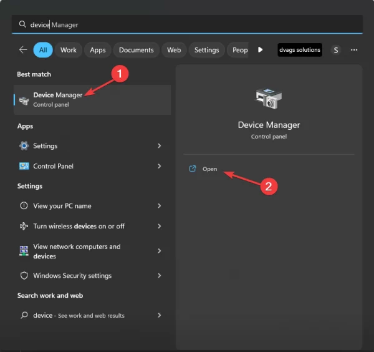The width and height of the screenshot is (374, 352).
Task: Click the airplane icon for wireless devices
Action: click(x=24, y=226)
